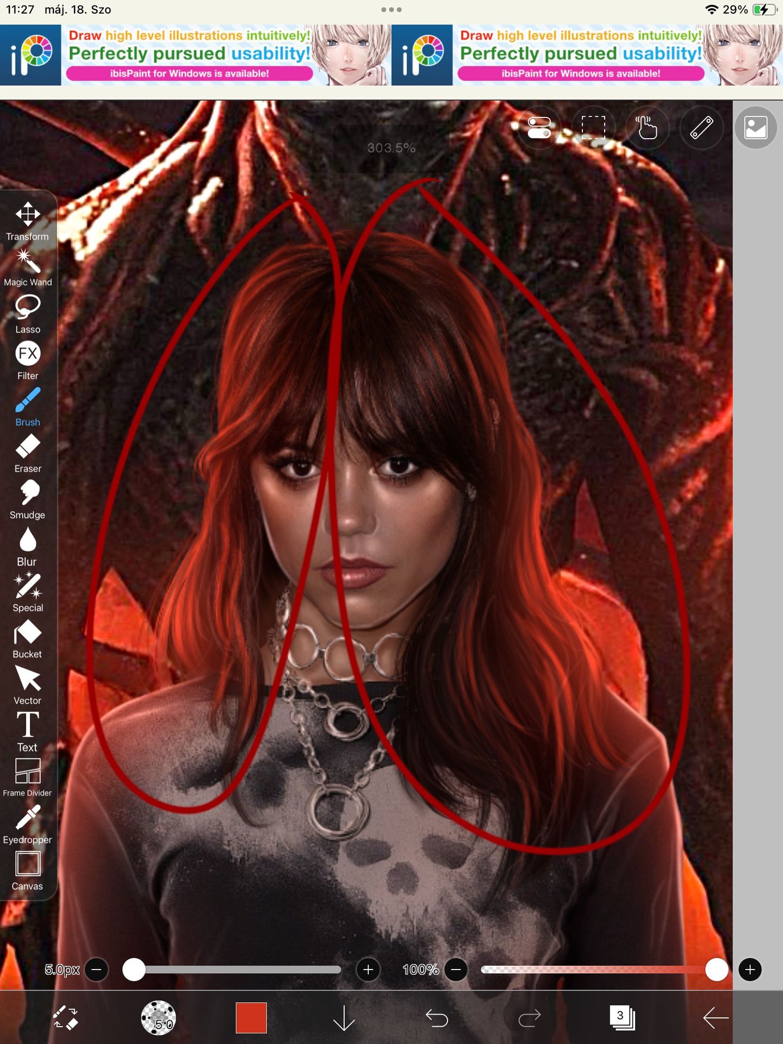Open the left ibisPaint Windows ad banner
Image resolution: width=783 pixels, height=1044 pixels.
196,55
